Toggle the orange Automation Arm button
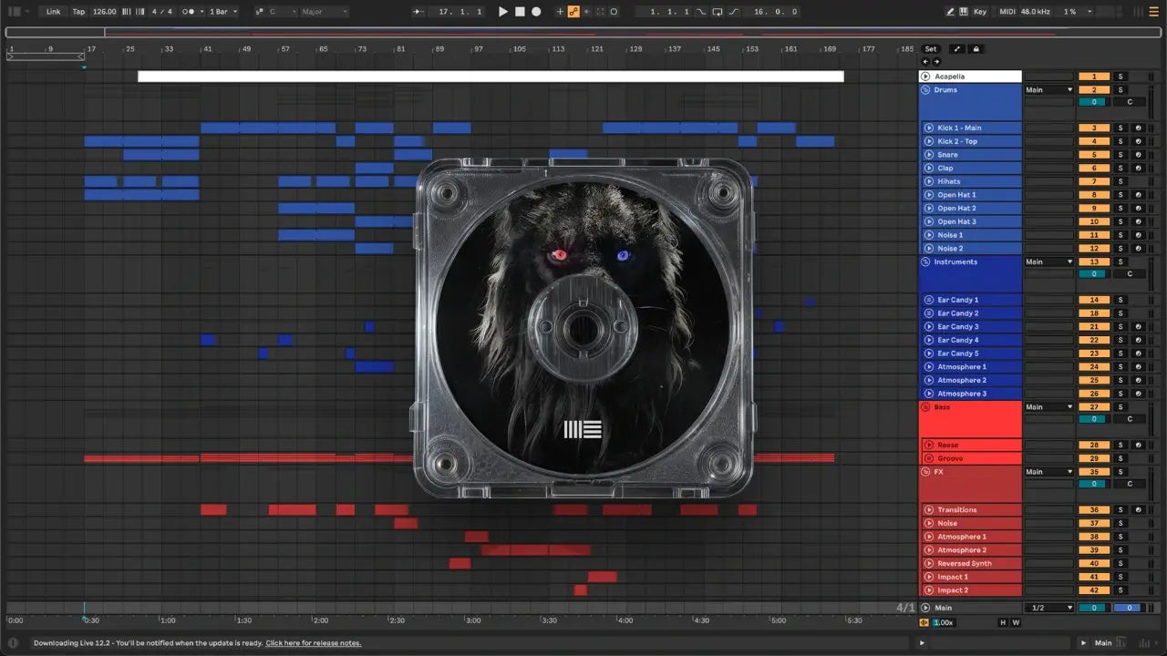 pos(573,12)
